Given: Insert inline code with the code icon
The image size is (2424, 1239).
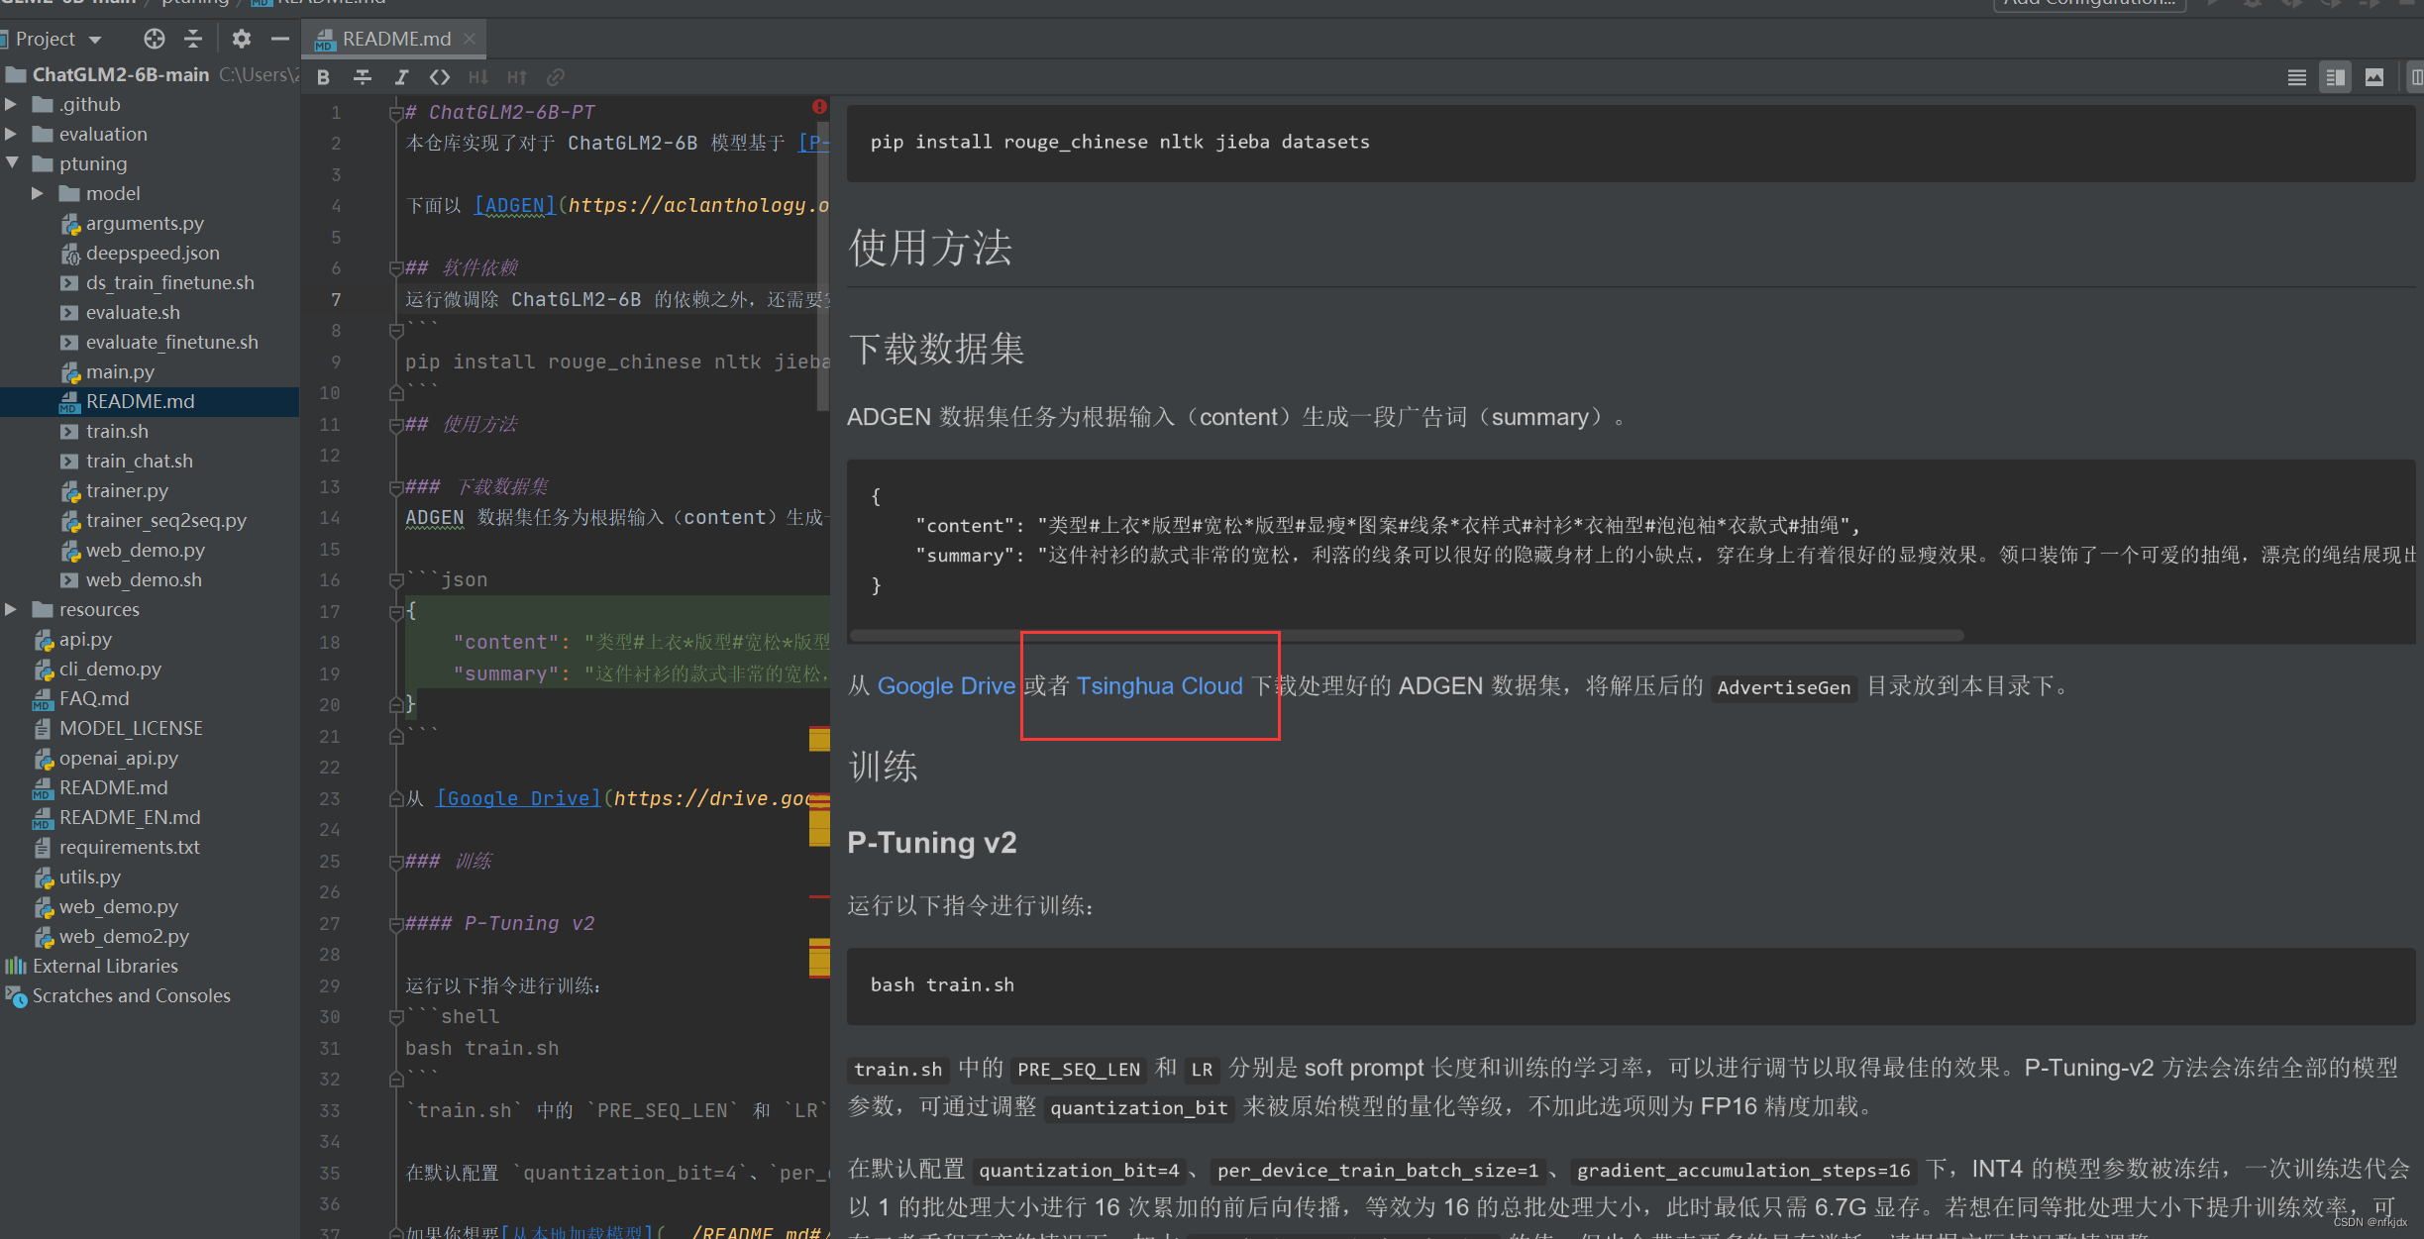Looking at the screenshot, I should (x=440, y=77).
